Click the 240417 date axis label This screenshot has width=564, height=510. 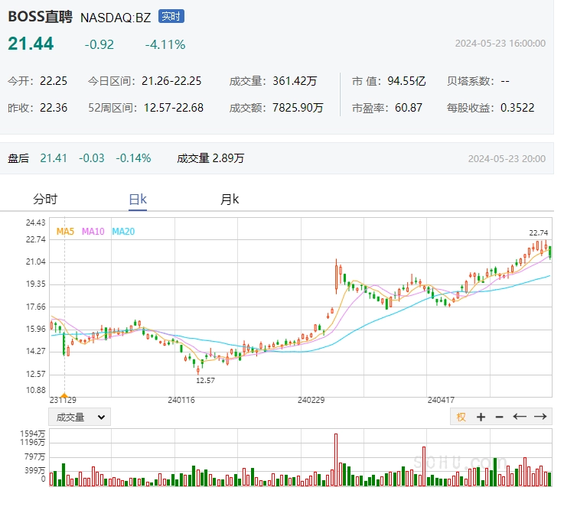click(x=441, y=400)
